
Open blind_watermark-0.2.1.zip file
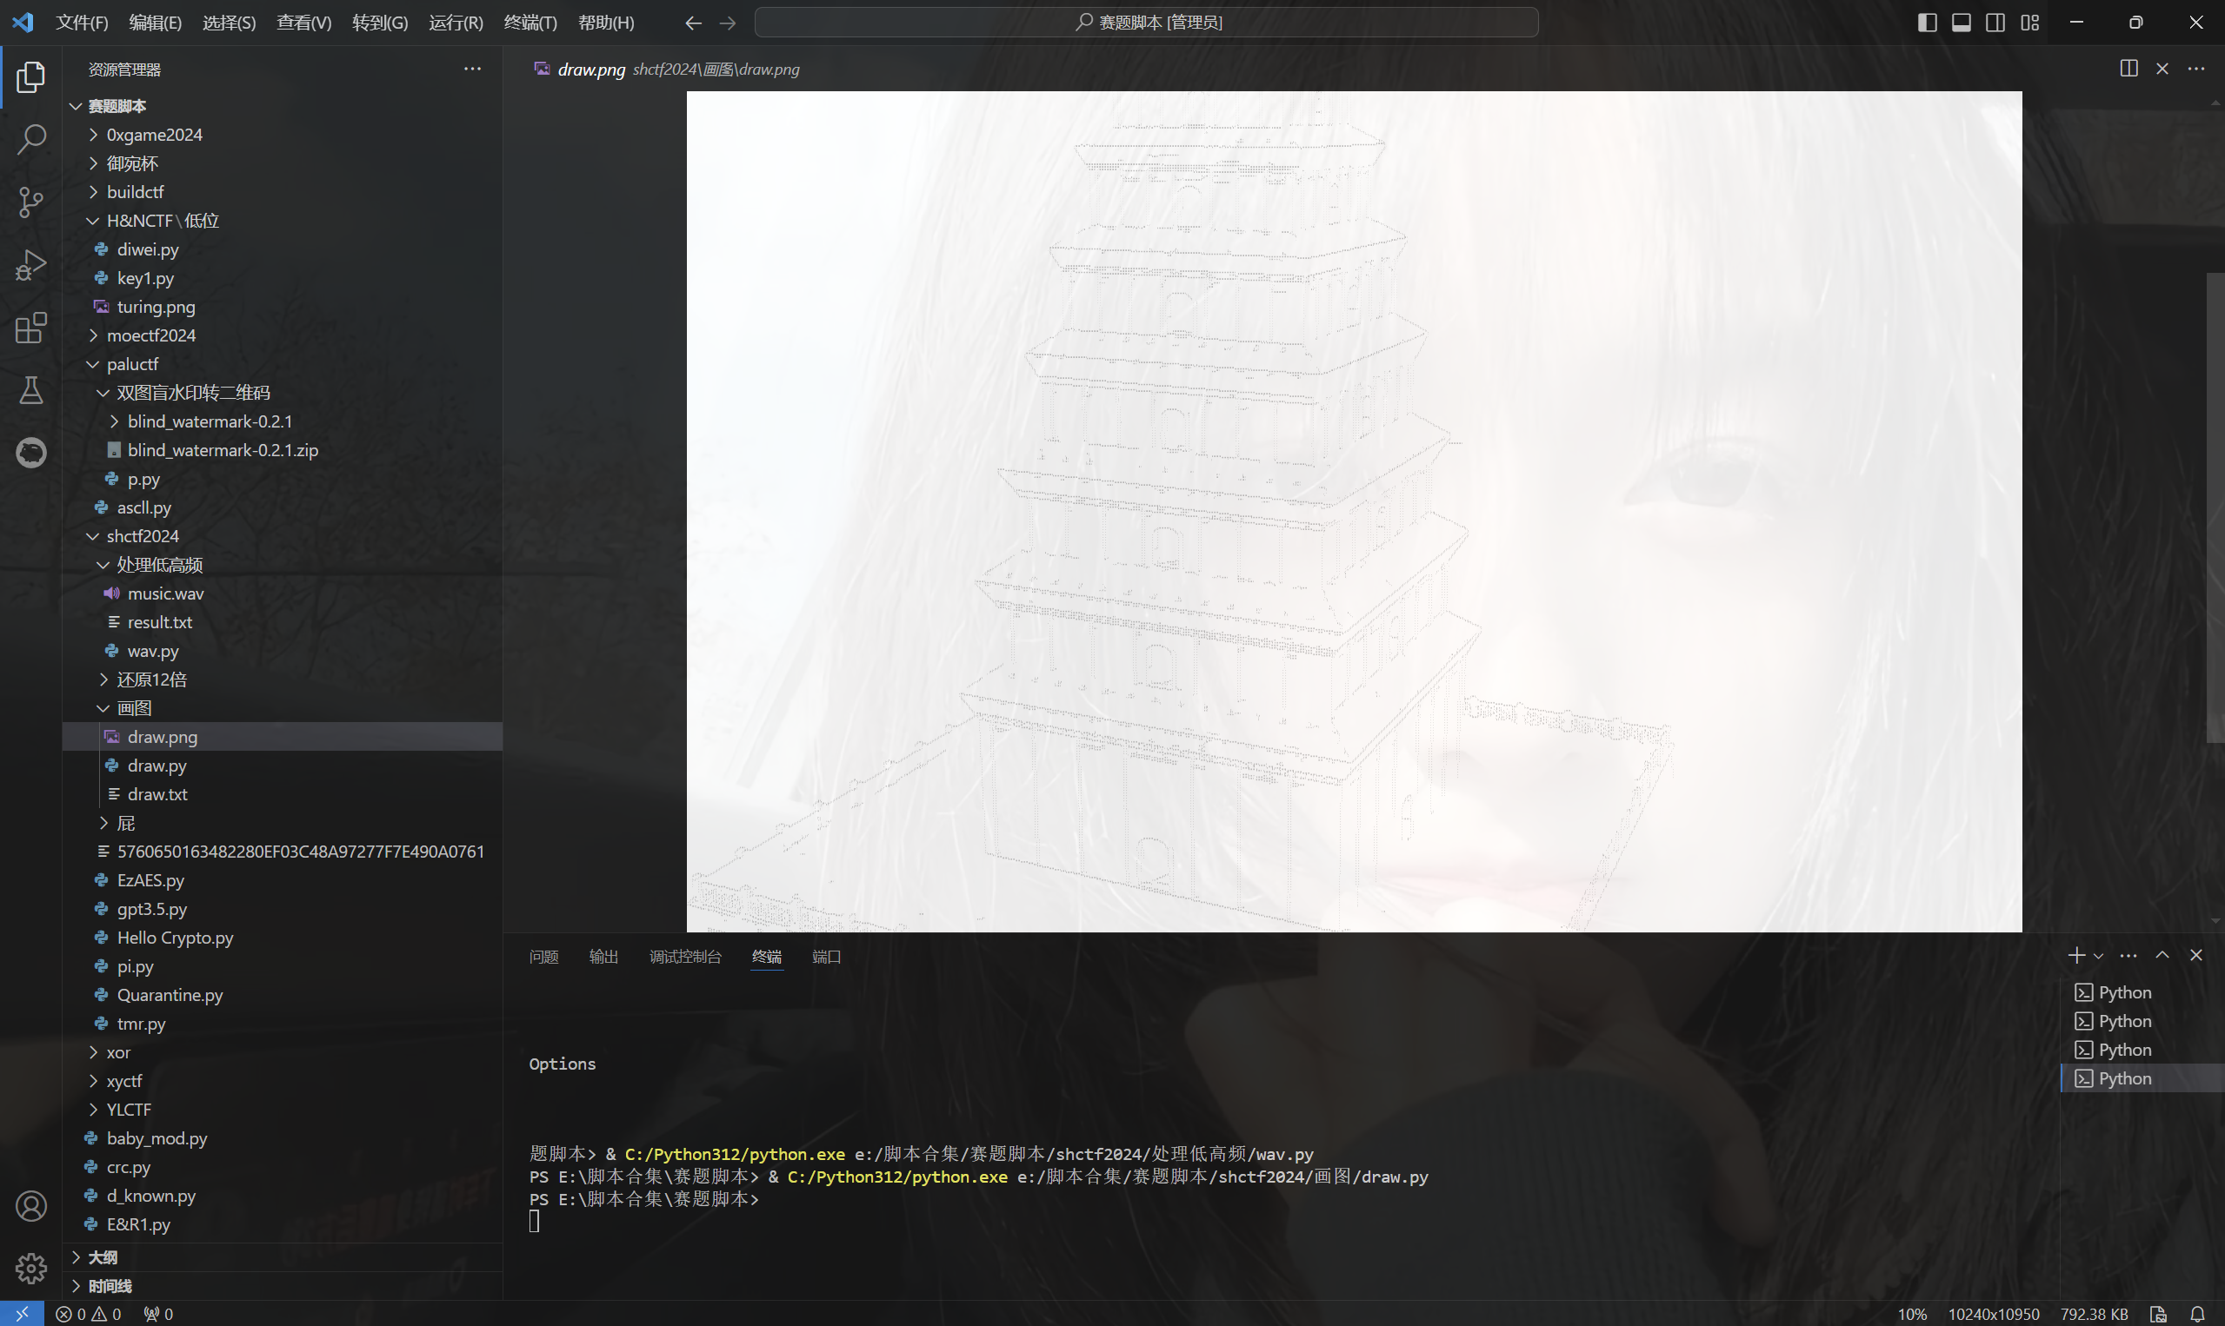pos(282,450)
